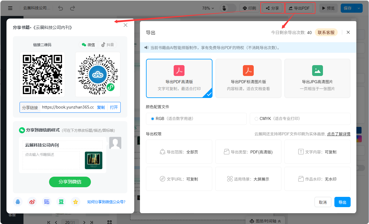Viewport: 369px width, 224px height.
Task: Click the green share to WeChat button
Action: pyautogui.click(x=70, y=182)
